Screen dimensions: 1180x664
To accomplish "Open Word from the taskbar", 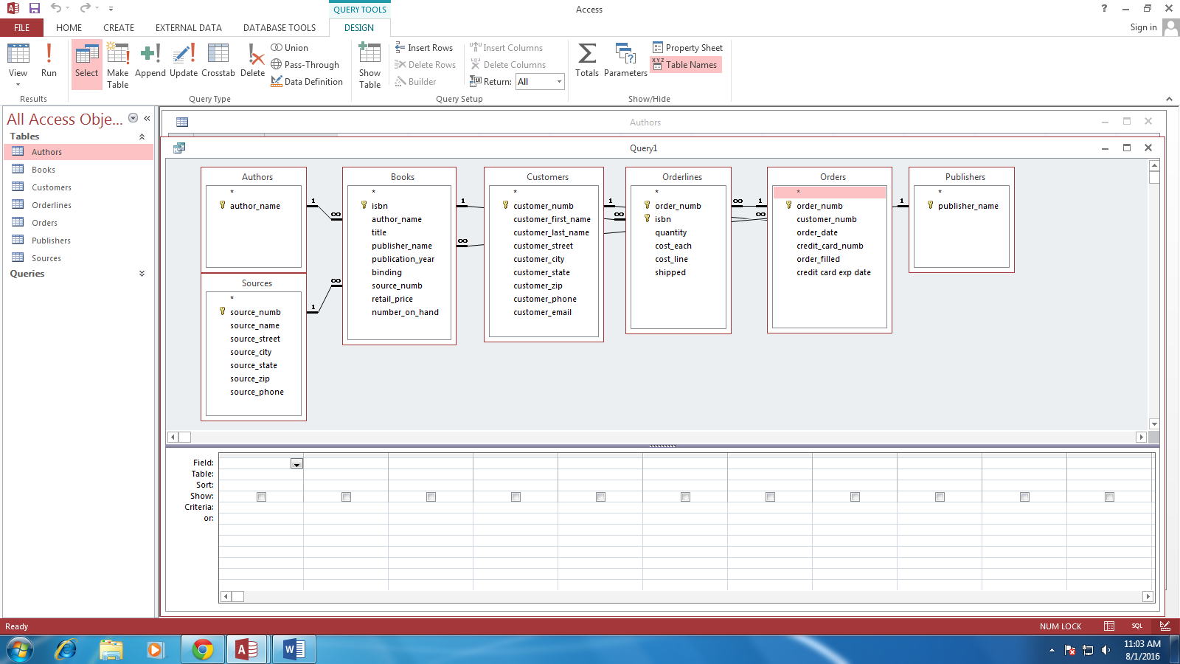I will [x=294, y=649].
